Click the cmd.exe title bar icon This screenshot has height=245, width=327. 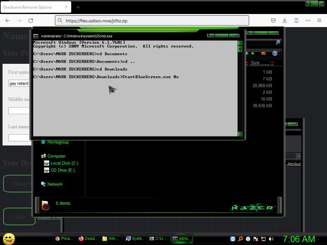(x=36, y=36)
